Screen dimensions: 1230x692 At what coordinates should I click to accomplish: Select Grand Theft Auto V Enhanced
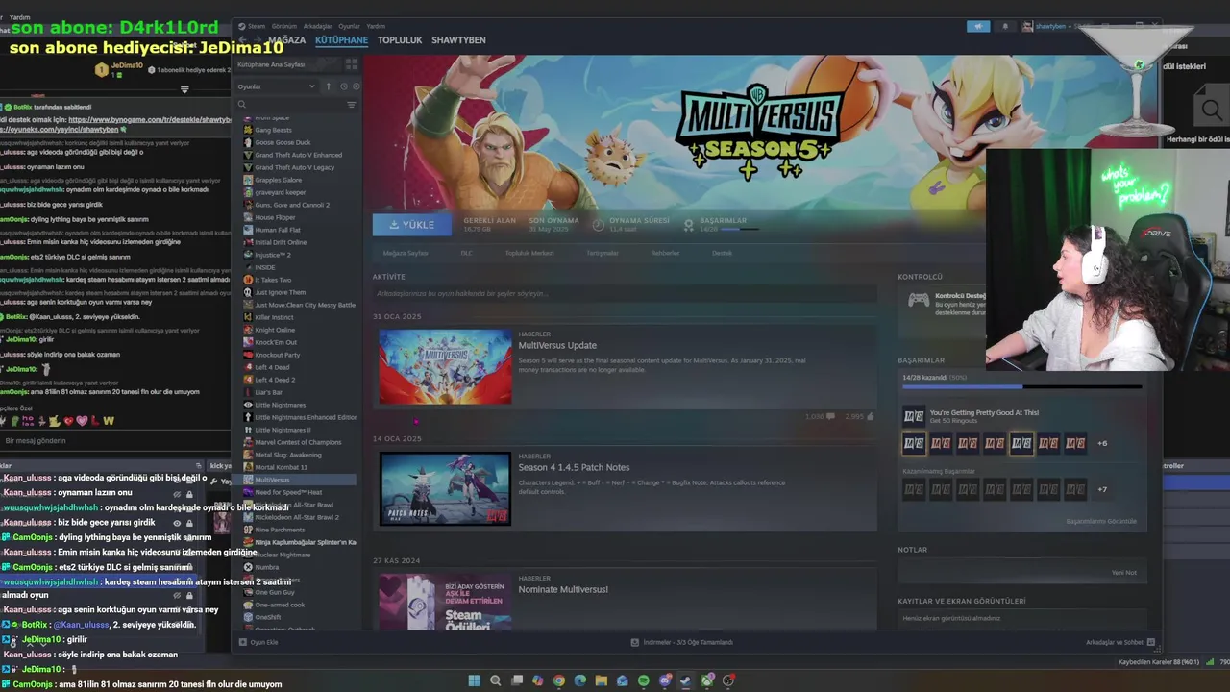coord(298,155)
